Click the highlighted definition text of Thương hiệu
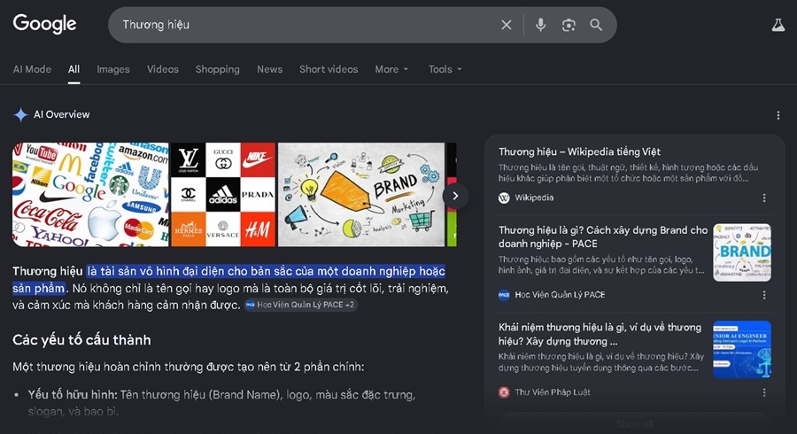The height and width of the screenshot is (434, 797). point(228,280)
